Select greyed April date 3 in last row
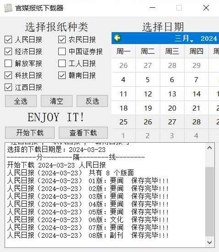Image resolution: width=219 pixels, height=252 pixels. tap(172, 136)
